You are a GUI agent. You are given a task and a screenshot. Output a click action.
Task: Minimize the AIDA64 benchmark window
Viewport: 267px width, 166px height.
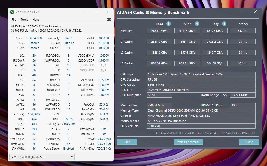click(243, 12)
